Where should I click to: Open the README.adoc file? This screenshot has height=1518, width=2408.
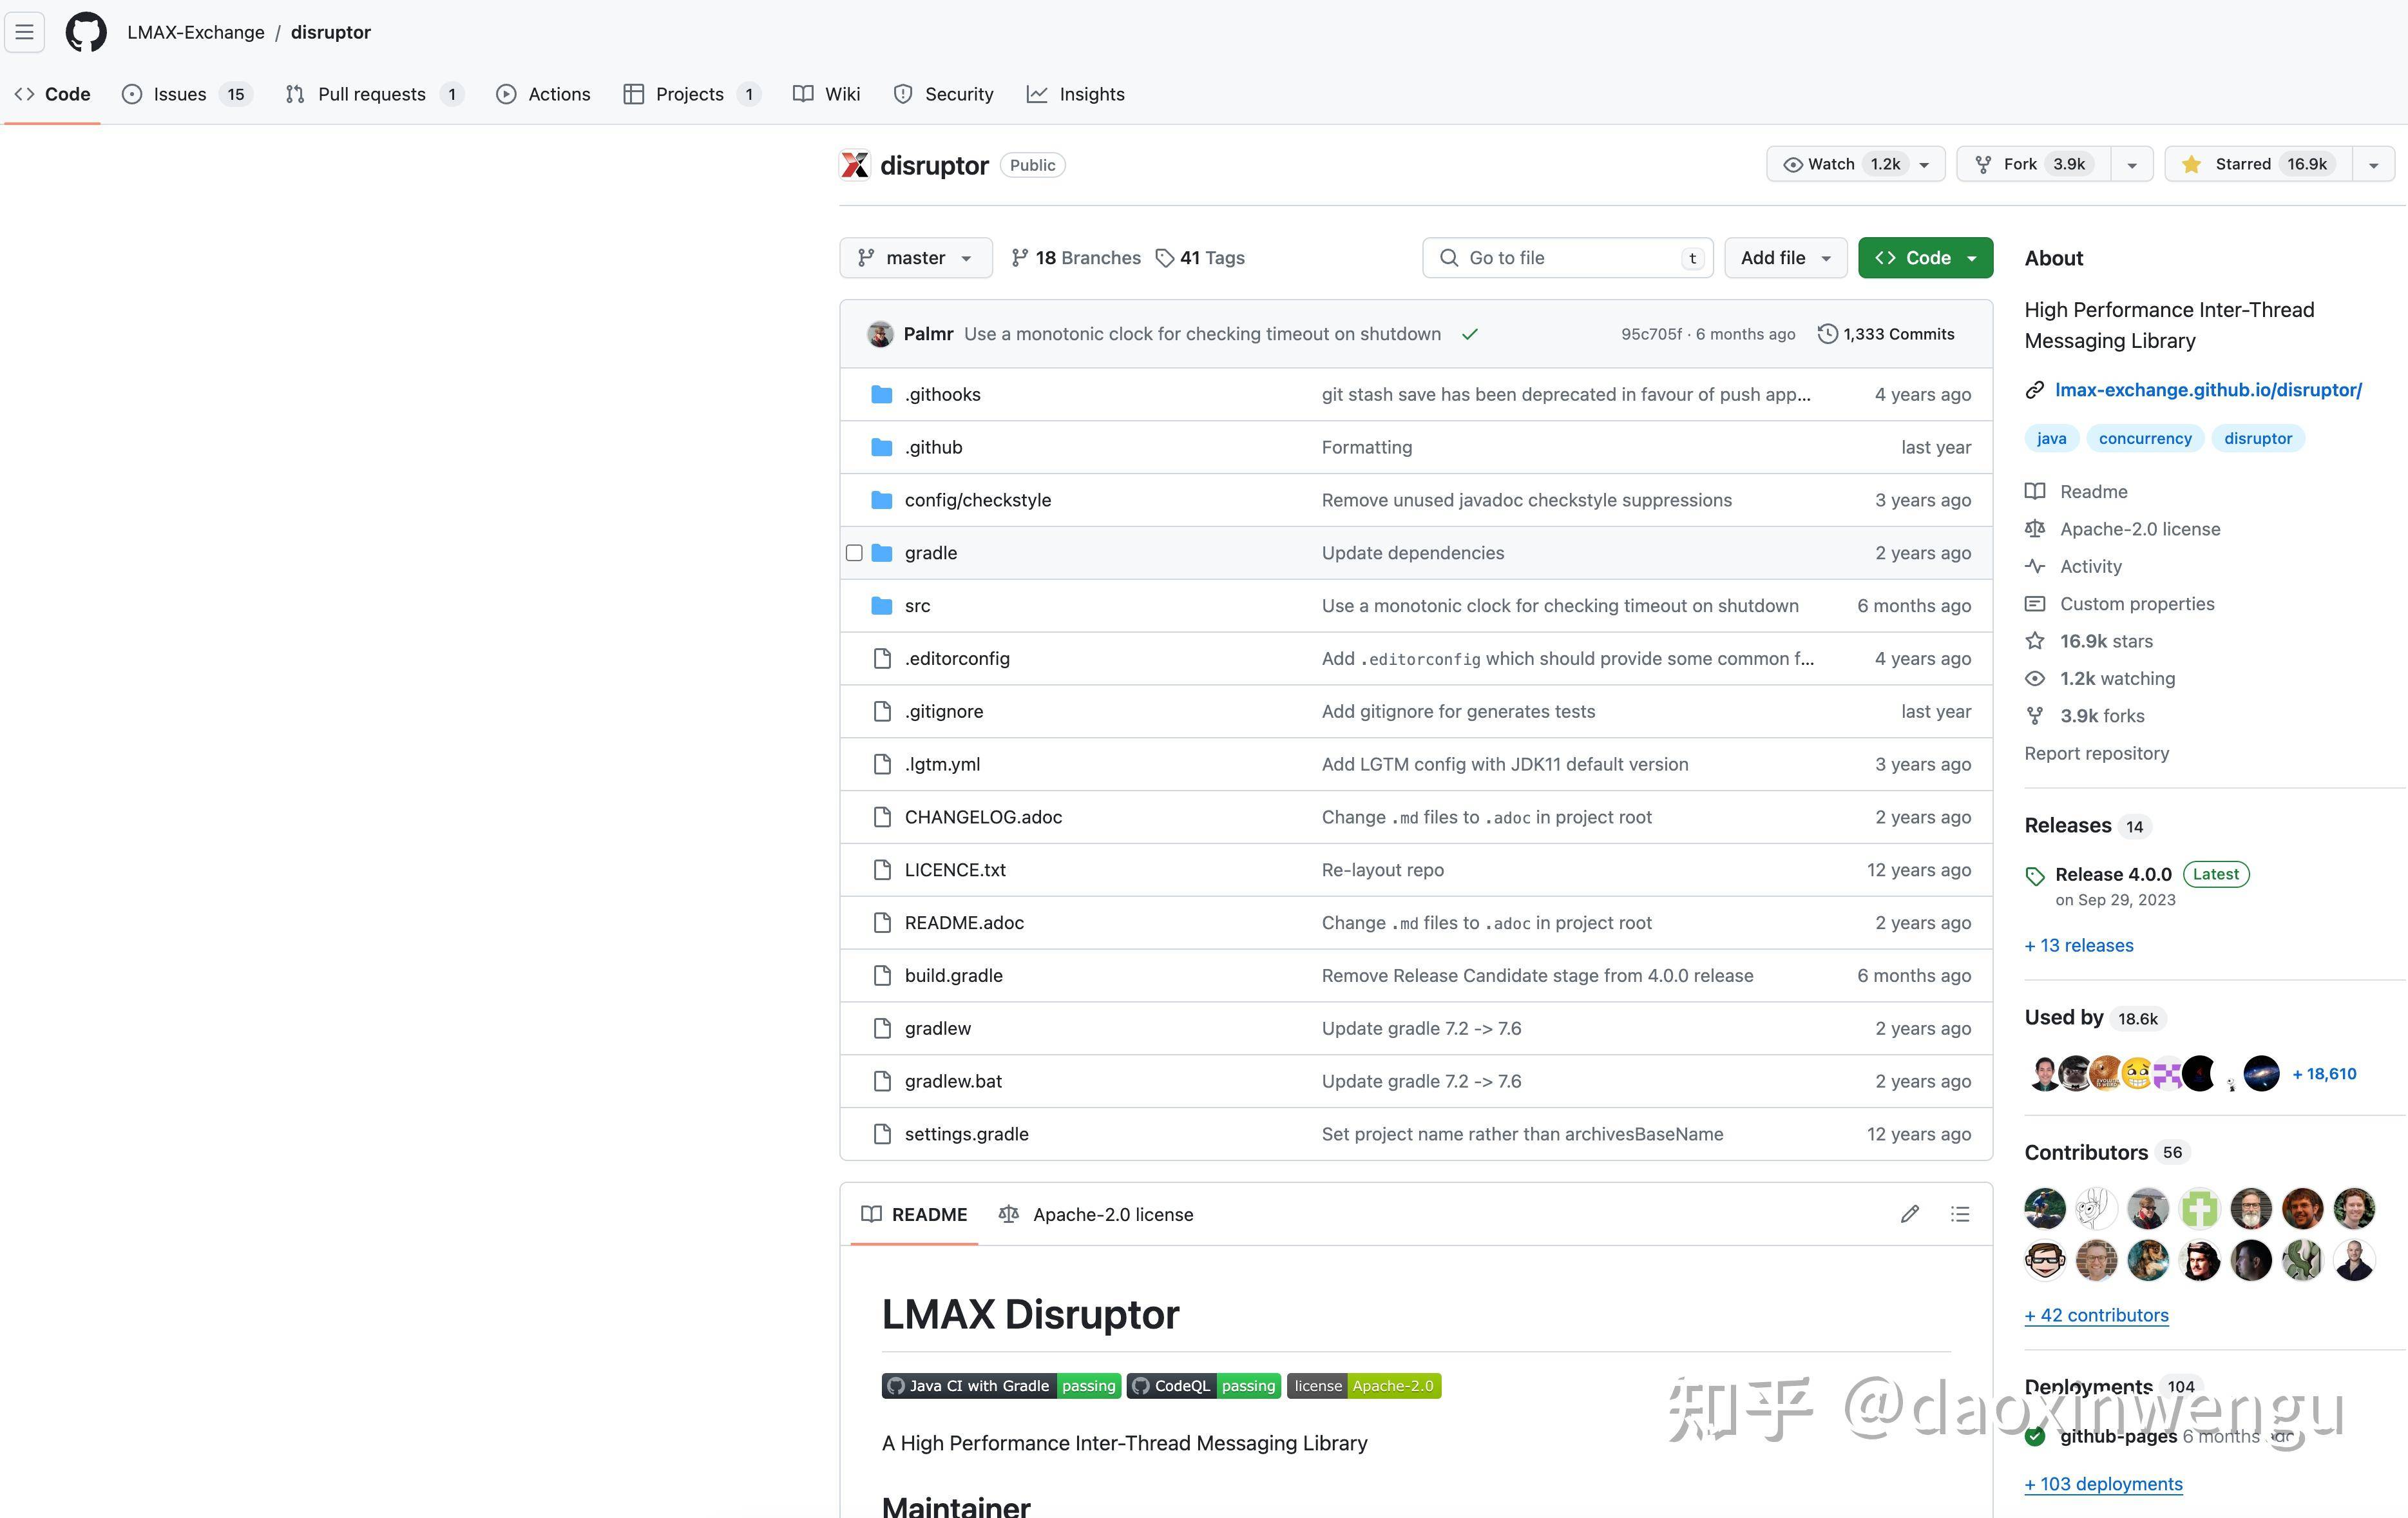point(964,923)
